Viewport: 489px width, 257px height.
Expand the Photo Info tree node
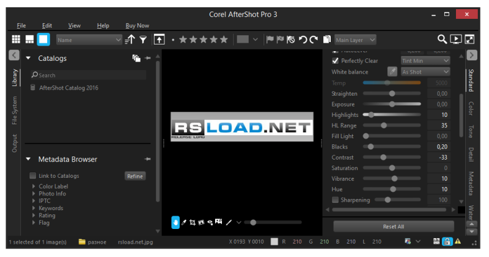(x=34, y=194)
